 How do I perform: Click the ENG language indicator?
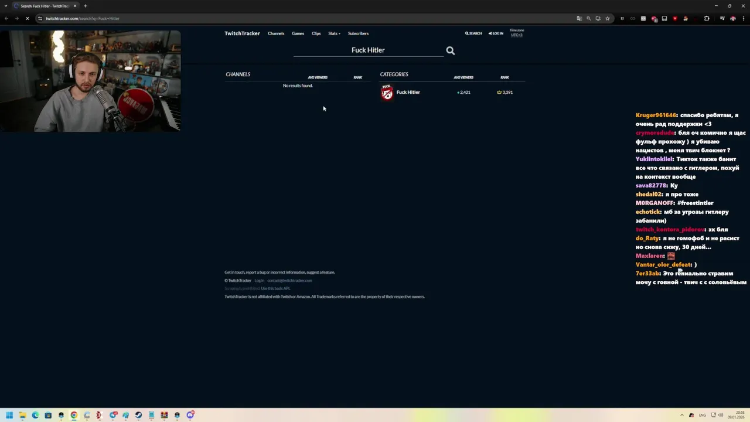(703, 415)
